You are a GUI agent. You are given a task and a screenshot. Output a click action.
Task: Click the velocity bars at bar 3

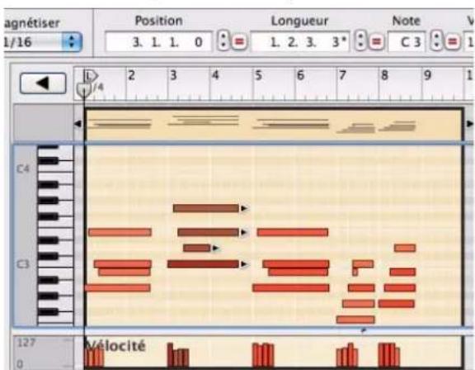pyautogui.click(x=178, y=355)
